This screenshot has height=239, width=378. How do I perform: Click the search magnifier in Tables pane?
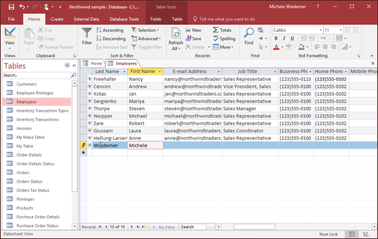coord(73,75)
